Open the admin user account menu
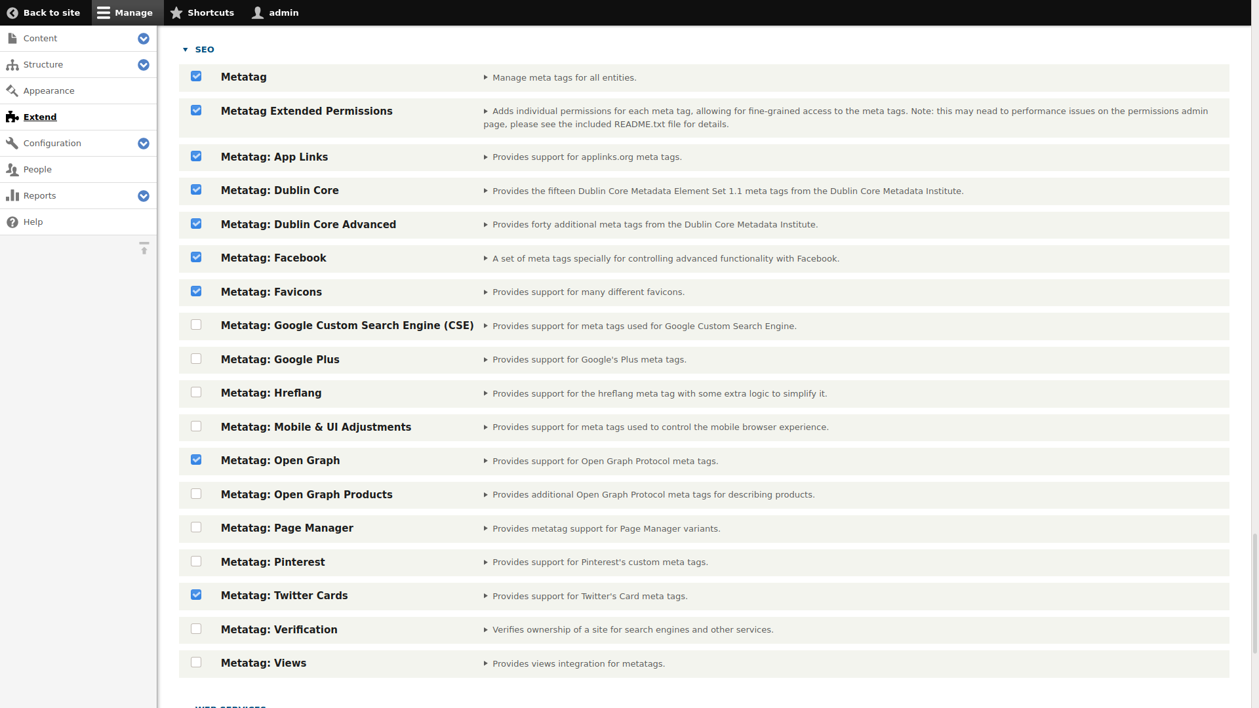The height and width of the screenshot is (708, 1259). tap(275, 12)
